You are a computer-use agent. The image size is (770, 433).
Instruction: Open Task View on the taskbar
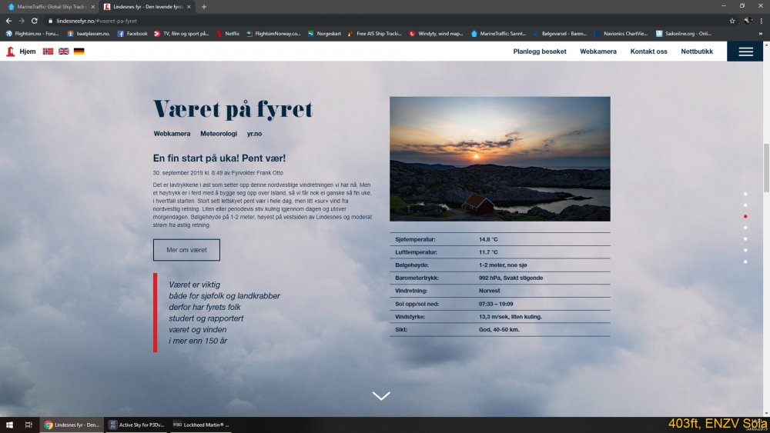[28, 425]
